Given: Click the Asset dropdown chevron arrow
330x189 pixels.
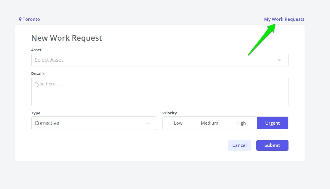Looking at the screenshot, I should coord(280,60).
